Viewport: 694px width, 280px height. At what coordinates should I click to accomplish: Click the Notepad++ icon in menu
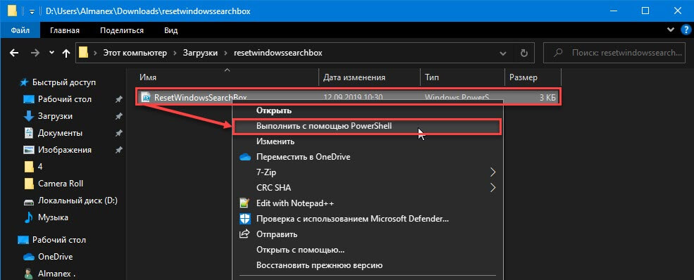(244, 203)
